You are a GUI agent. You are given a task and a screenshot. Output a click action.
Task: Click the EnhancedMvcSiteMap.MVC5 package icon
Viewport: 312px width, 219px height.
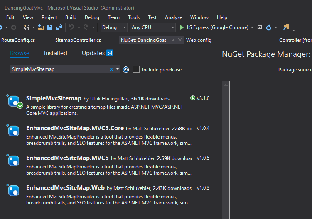[13, 161]
